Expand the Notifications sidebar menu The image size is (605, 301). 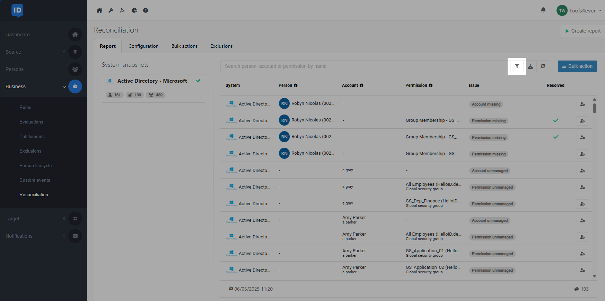64,236
